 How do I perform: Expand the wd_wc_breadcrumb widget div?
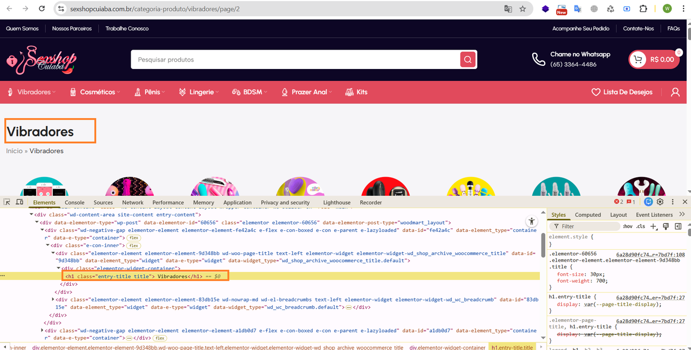pyautogui.click(x=53, y=299)
